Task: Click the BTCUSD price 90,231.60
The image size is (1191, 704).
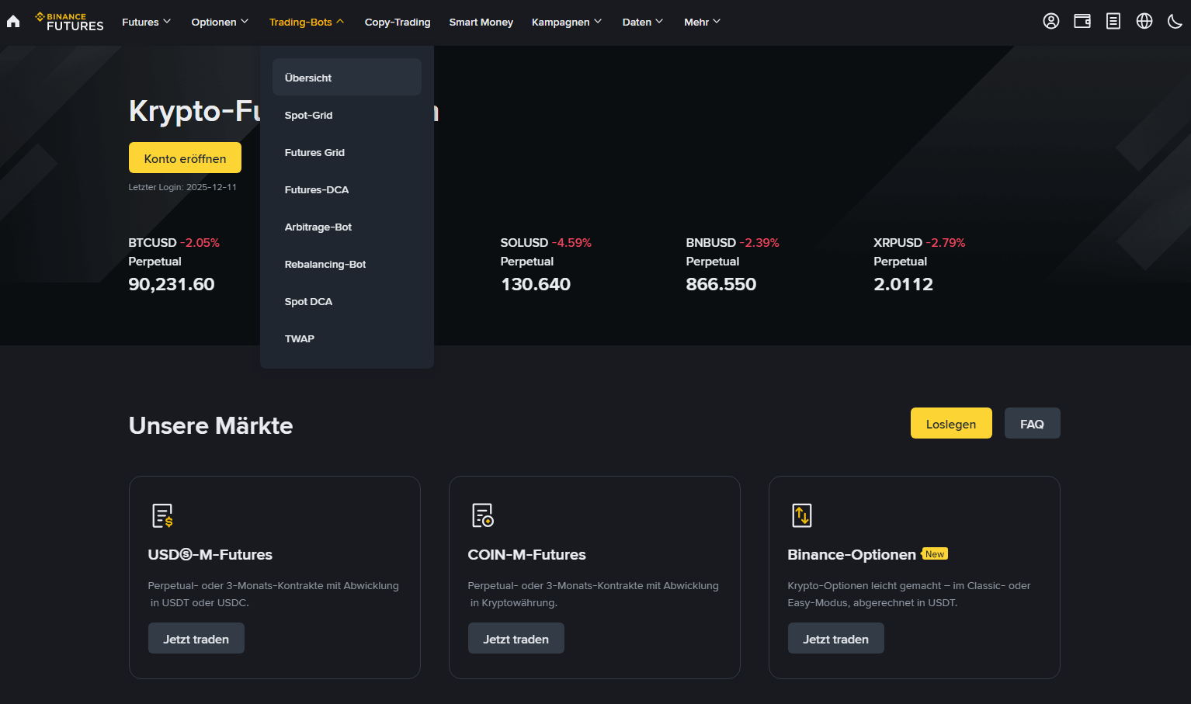Action: pos(172,284)
